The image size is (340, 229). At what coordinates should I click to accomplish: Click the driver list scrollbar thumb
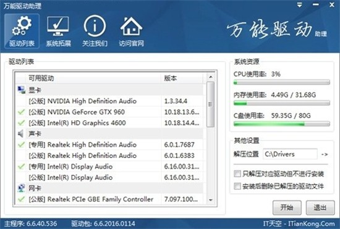pyautogui.click(x=210, y=104)
